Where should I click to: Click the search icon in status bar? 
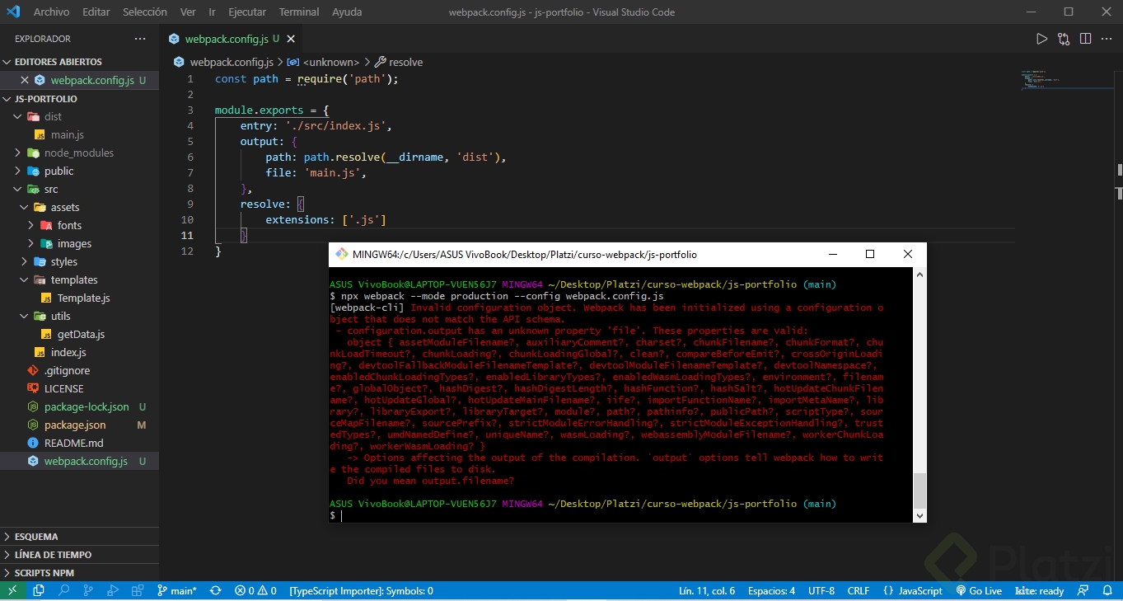point(63,590)
